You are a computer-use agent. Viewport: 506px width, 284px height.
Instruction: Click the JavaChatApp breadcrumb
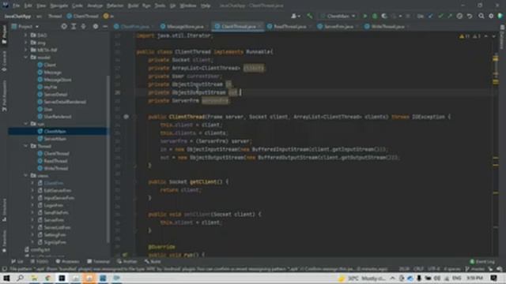pyautogui.click(x=17, y=16)
